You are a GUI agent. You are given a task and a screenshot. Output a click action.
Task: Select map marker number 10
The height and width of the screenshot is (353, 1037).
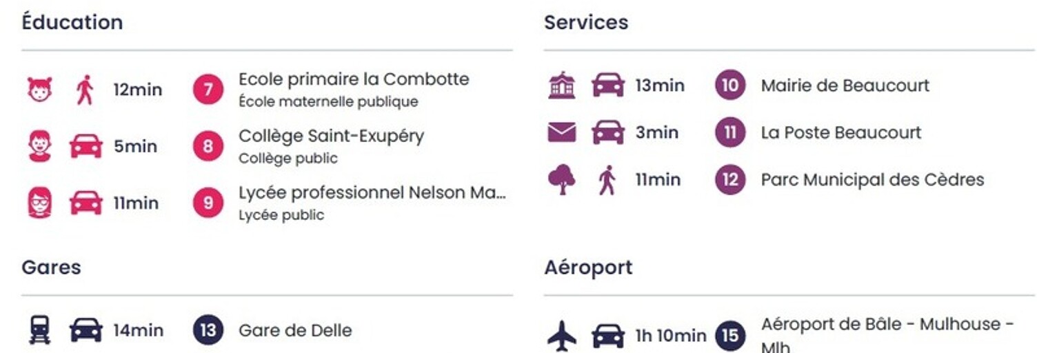coord(730,85)
